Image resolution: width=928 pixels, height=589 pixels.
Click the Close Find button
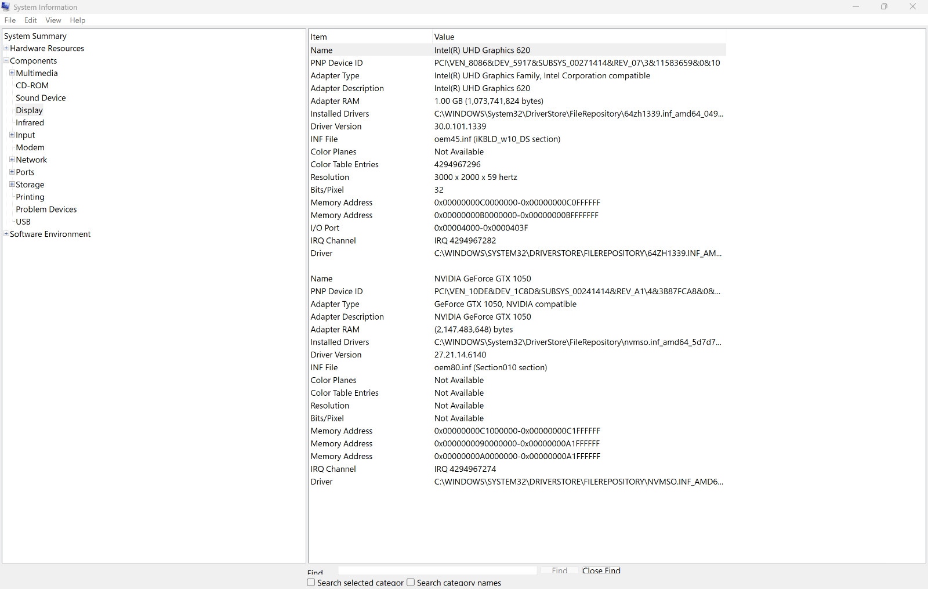point(601,570)
